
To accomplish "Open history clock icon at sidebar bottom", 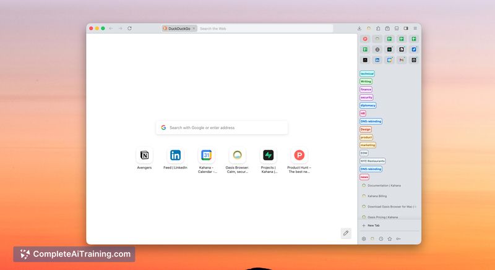I will click(381, 239).
